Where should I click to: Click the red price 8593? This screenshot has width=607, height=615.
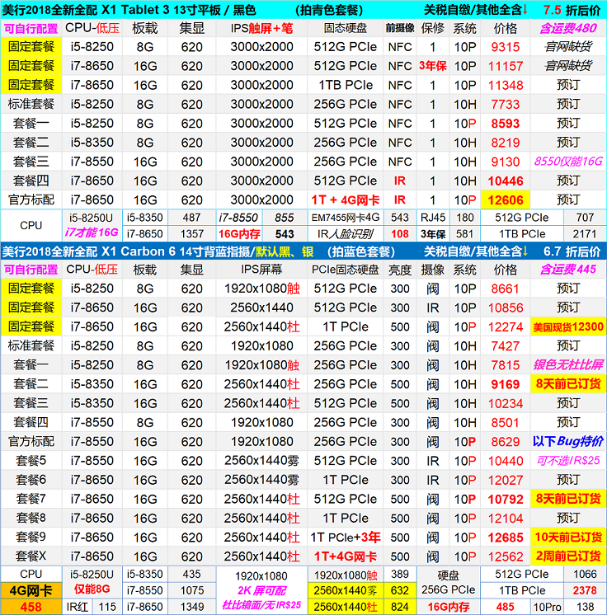click(506, 124)
